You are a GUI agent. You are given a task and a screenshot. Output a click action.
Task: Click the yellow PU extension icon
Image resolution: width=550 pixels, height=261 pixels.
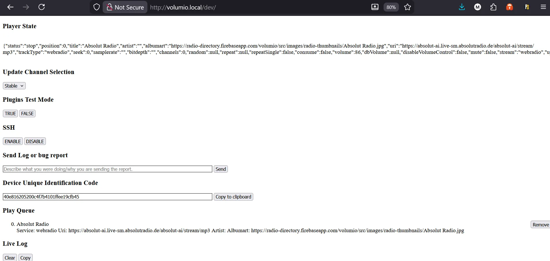click(x=527, y=7)
